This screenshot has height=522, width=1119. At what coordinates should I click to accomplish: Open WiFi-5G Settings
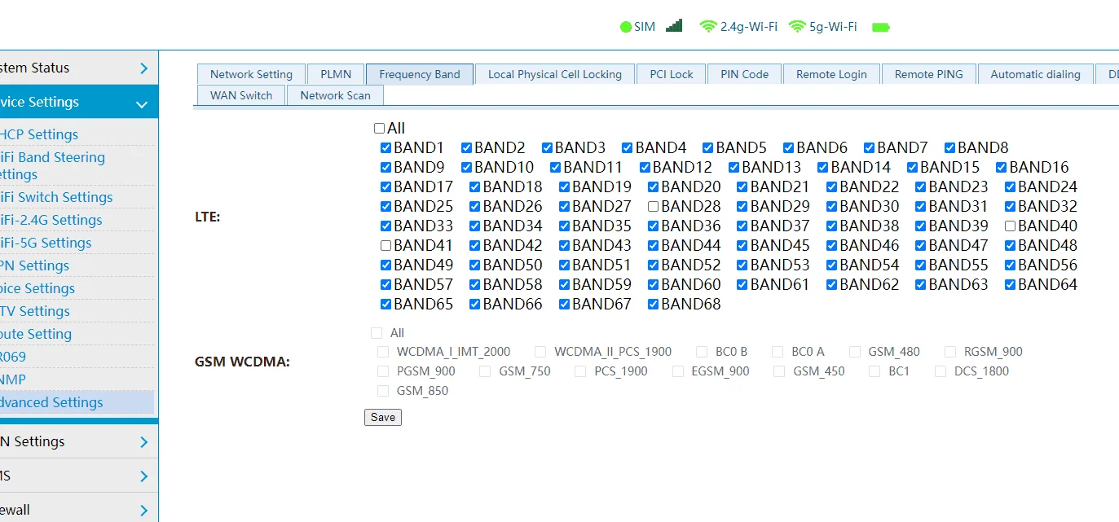coord(46,243)
